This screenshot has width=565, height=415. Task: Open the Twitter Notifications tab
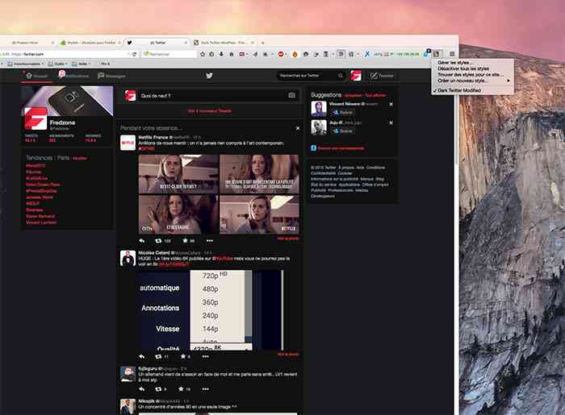coord(73,76)
